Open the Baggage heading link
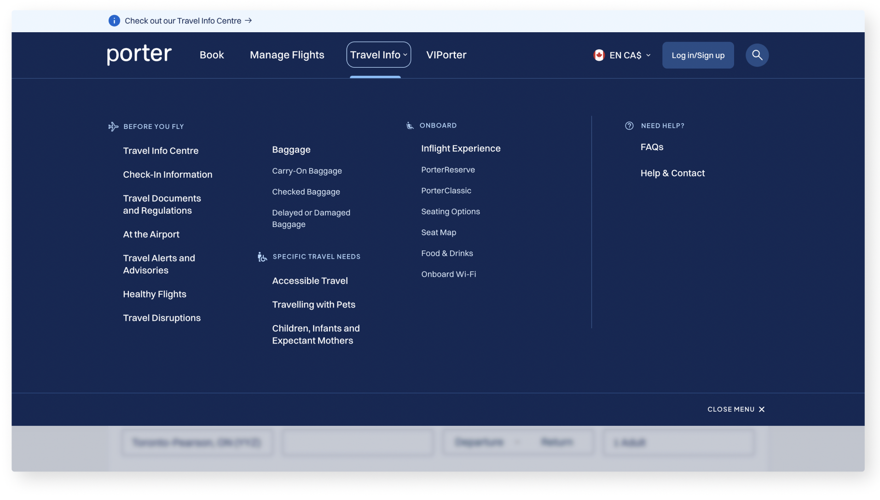880x500 pixels. coord(291,150)
